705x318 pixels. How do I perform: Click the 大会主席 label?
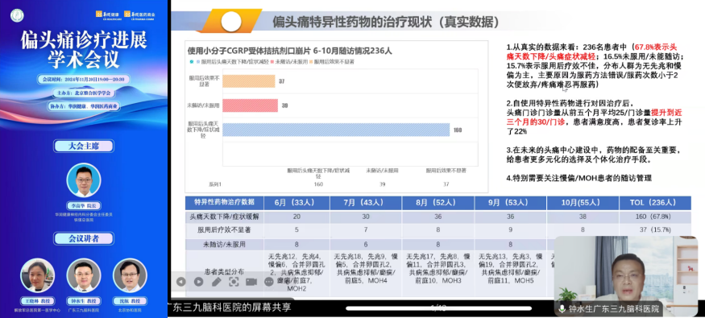click(x=84, y=146)
